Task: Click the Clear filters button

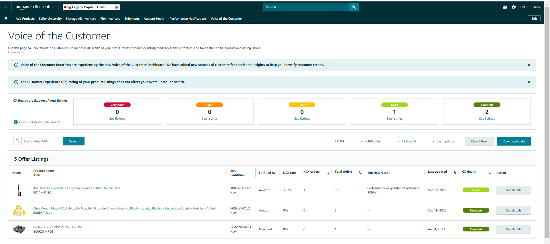Action: click(479, 141)
